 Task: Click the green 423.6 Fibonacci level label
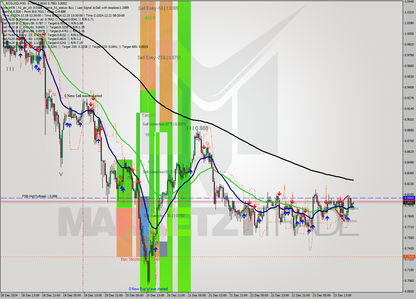pyautogui.click(x=150, y=18)
